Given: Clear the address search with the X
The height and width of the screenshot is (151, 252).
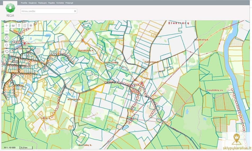Looking at the screenshot, I should pos(75,11).
